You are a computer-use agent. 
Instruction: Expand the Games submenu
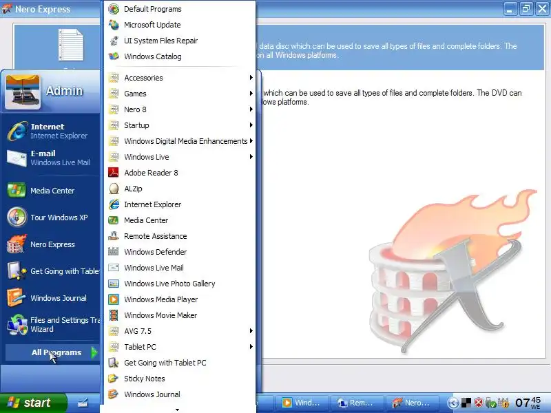coord(180,94)
